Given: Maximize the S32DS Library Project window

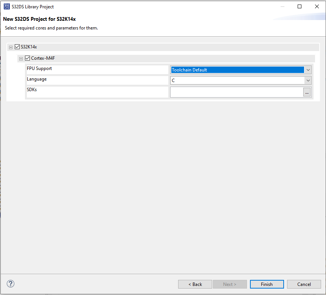Looking at the screenshot, I should point(300,6).
